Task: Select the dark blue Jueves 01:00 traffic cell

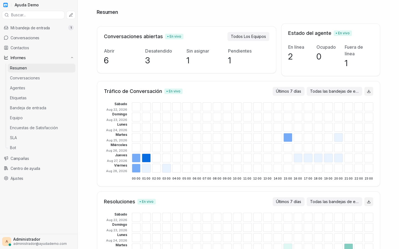Action: 146,158
